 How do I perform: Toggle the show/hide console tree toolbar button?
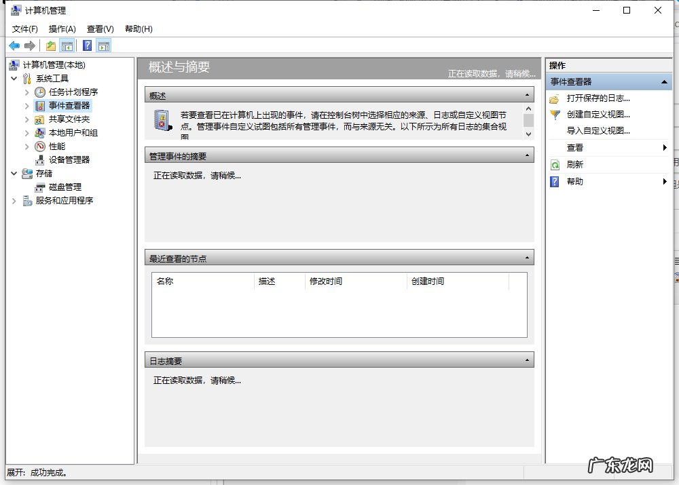[67, 46]
